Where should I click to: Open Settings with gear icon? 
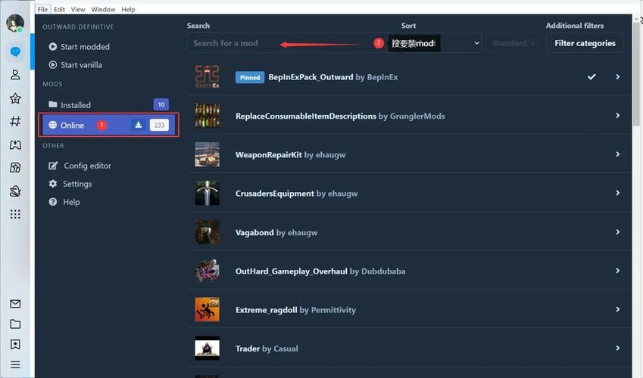click(70, 184)
